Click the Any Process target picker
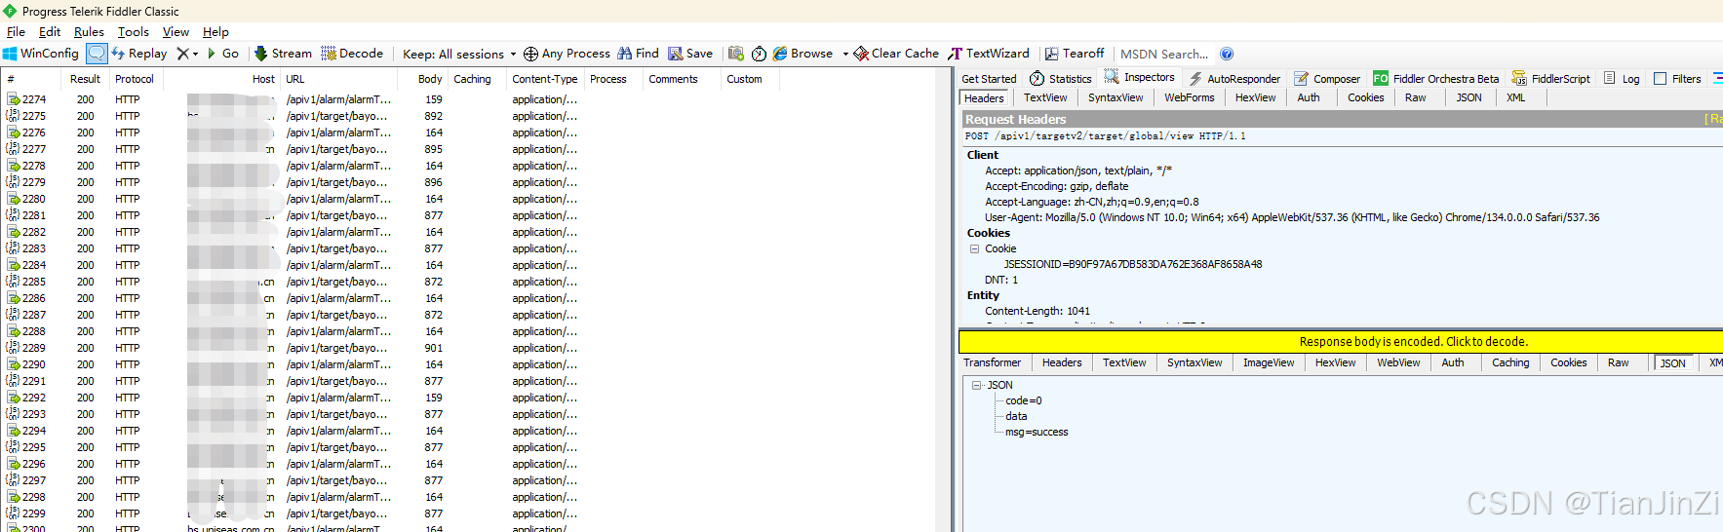Image resolution: width=1723 pixels, height=532 pixels. click(x=567, y=54)
